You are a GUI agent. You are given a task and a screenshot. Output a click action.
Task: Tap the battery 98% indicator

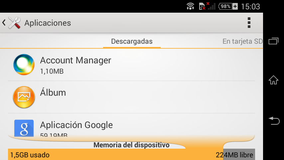click(228, 6)
